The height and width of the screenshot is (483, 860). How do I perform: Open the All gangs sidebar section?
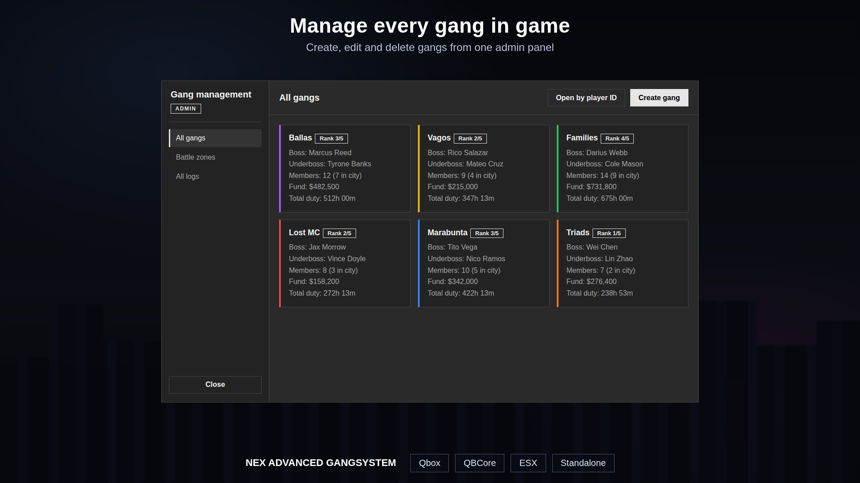click(x=215, y=138)
